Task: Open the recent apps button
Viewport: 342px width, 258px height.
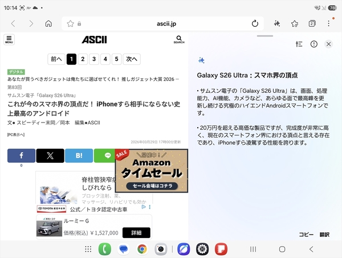Action: tap(253, 249)
